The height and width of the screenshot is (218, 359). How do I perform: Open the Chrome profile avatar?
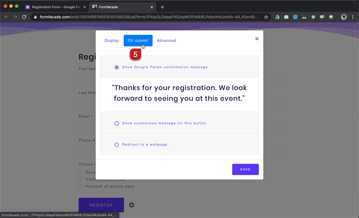344,17
